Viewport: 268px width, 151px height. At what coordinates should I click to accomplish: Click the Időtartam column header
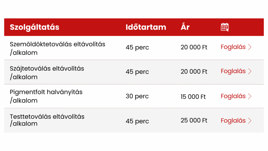146,27
